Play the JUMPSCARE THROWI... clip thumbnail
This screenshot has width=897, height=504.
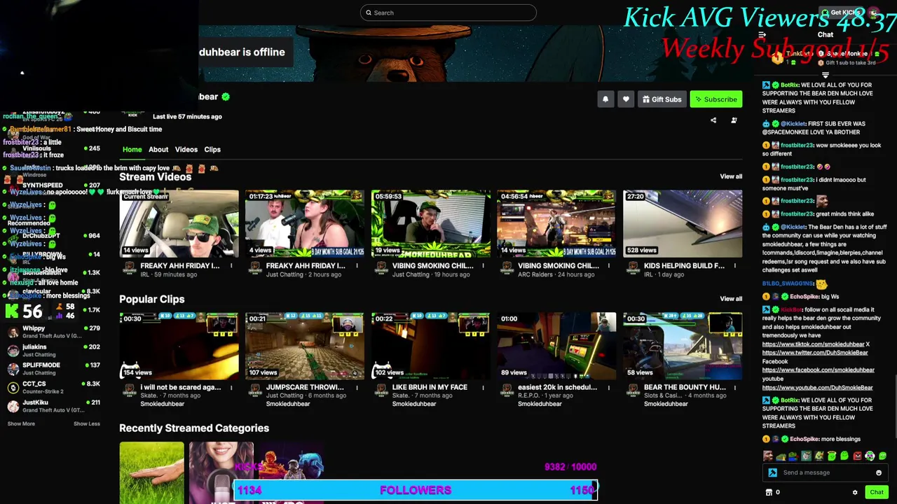(x=305, y=346)
